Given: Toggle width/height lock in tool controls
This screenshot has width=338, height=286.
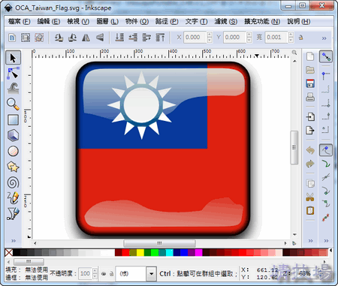Looking at the screenshot, I should [301, 38].
